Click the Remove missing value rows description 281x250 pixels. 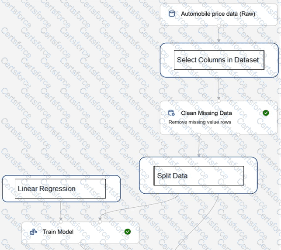[x=200, y=122]
